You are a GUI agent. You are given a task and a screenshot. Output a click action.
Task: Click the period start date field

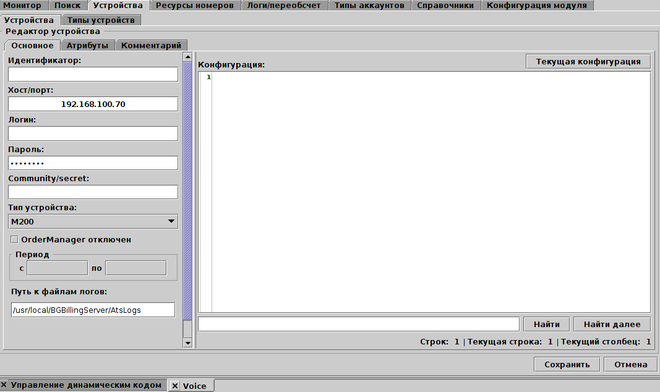[x=58, y=268]
